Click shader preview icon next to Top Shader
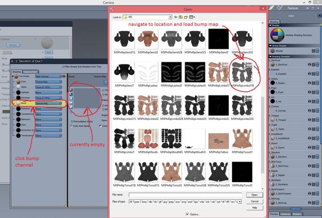 pyautogui.click(x=64, y=76)
